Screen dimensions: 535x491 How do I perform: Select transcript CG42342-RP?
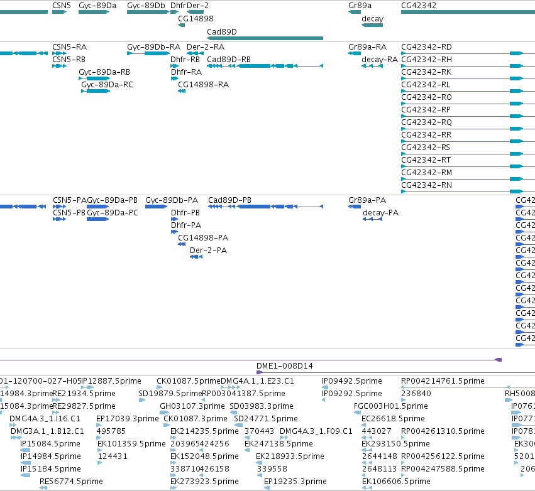click(426, 110)
